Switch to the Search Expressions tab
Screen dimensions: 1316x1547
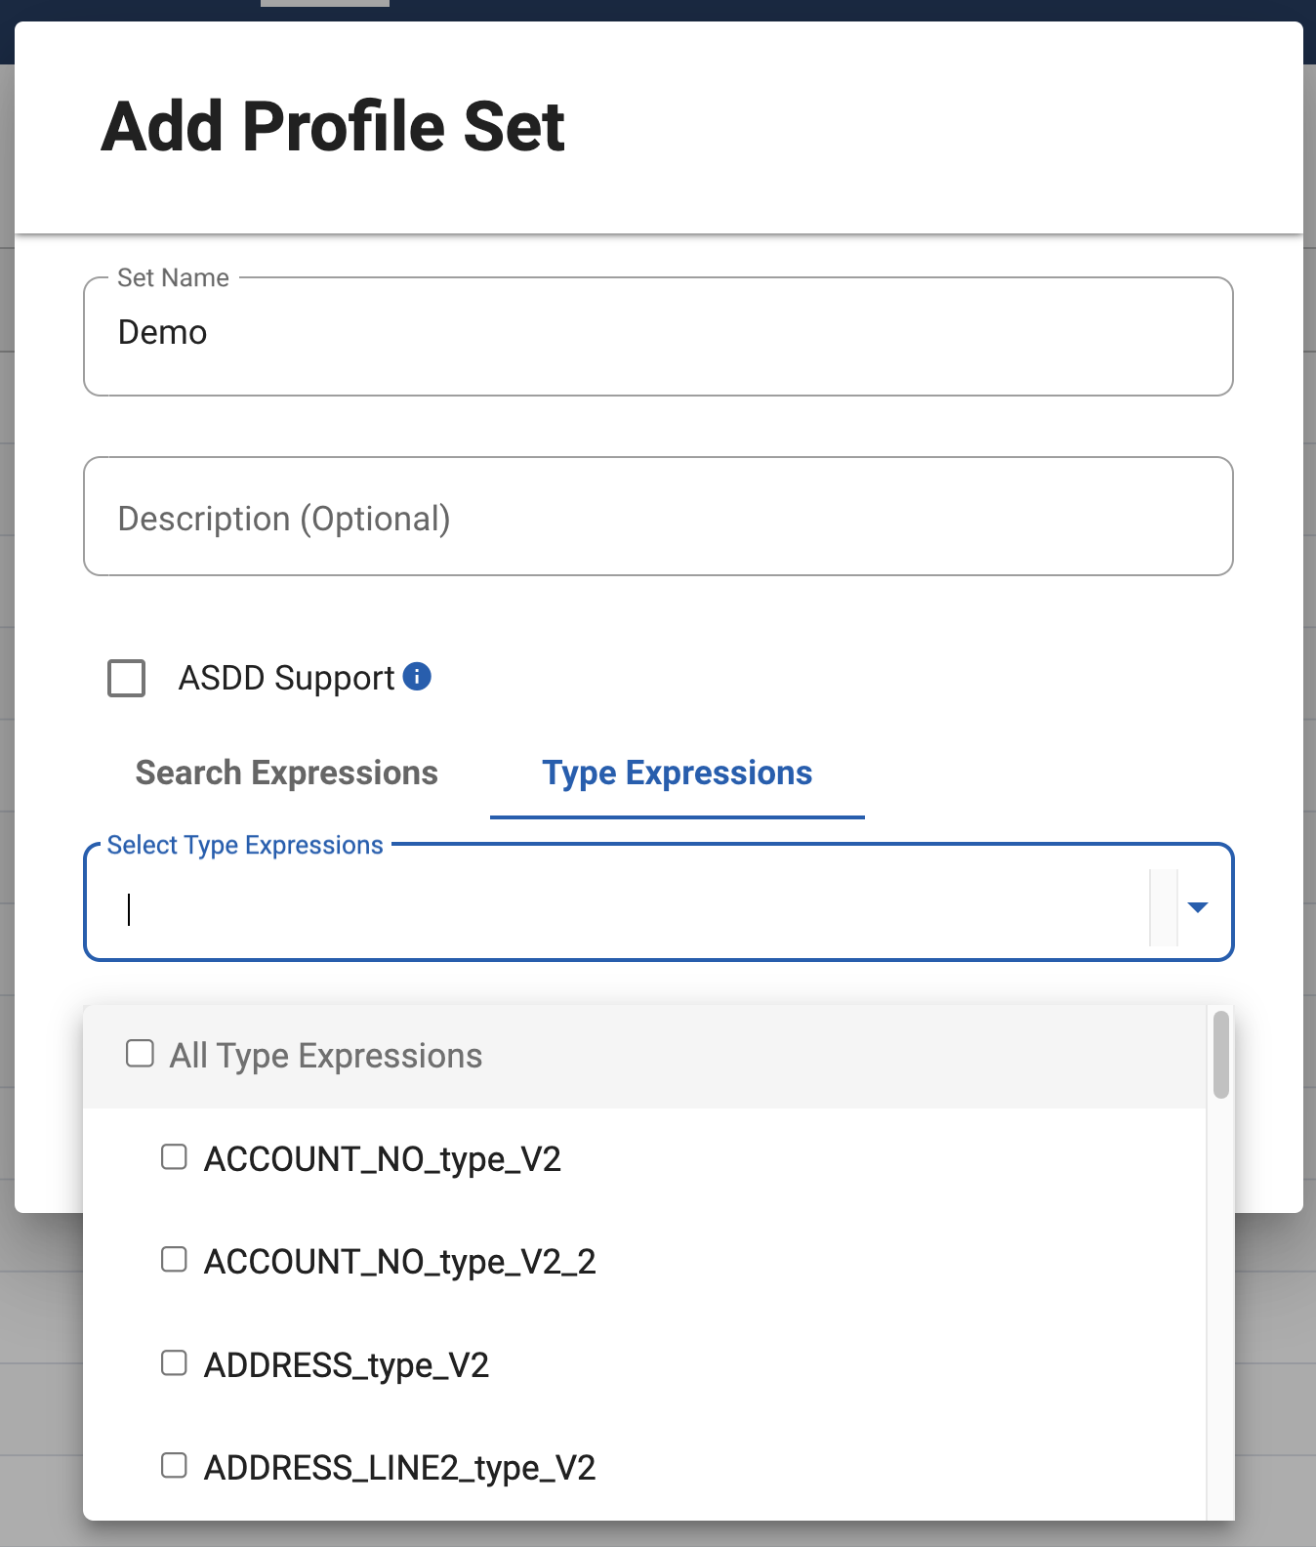coord(286,773)
